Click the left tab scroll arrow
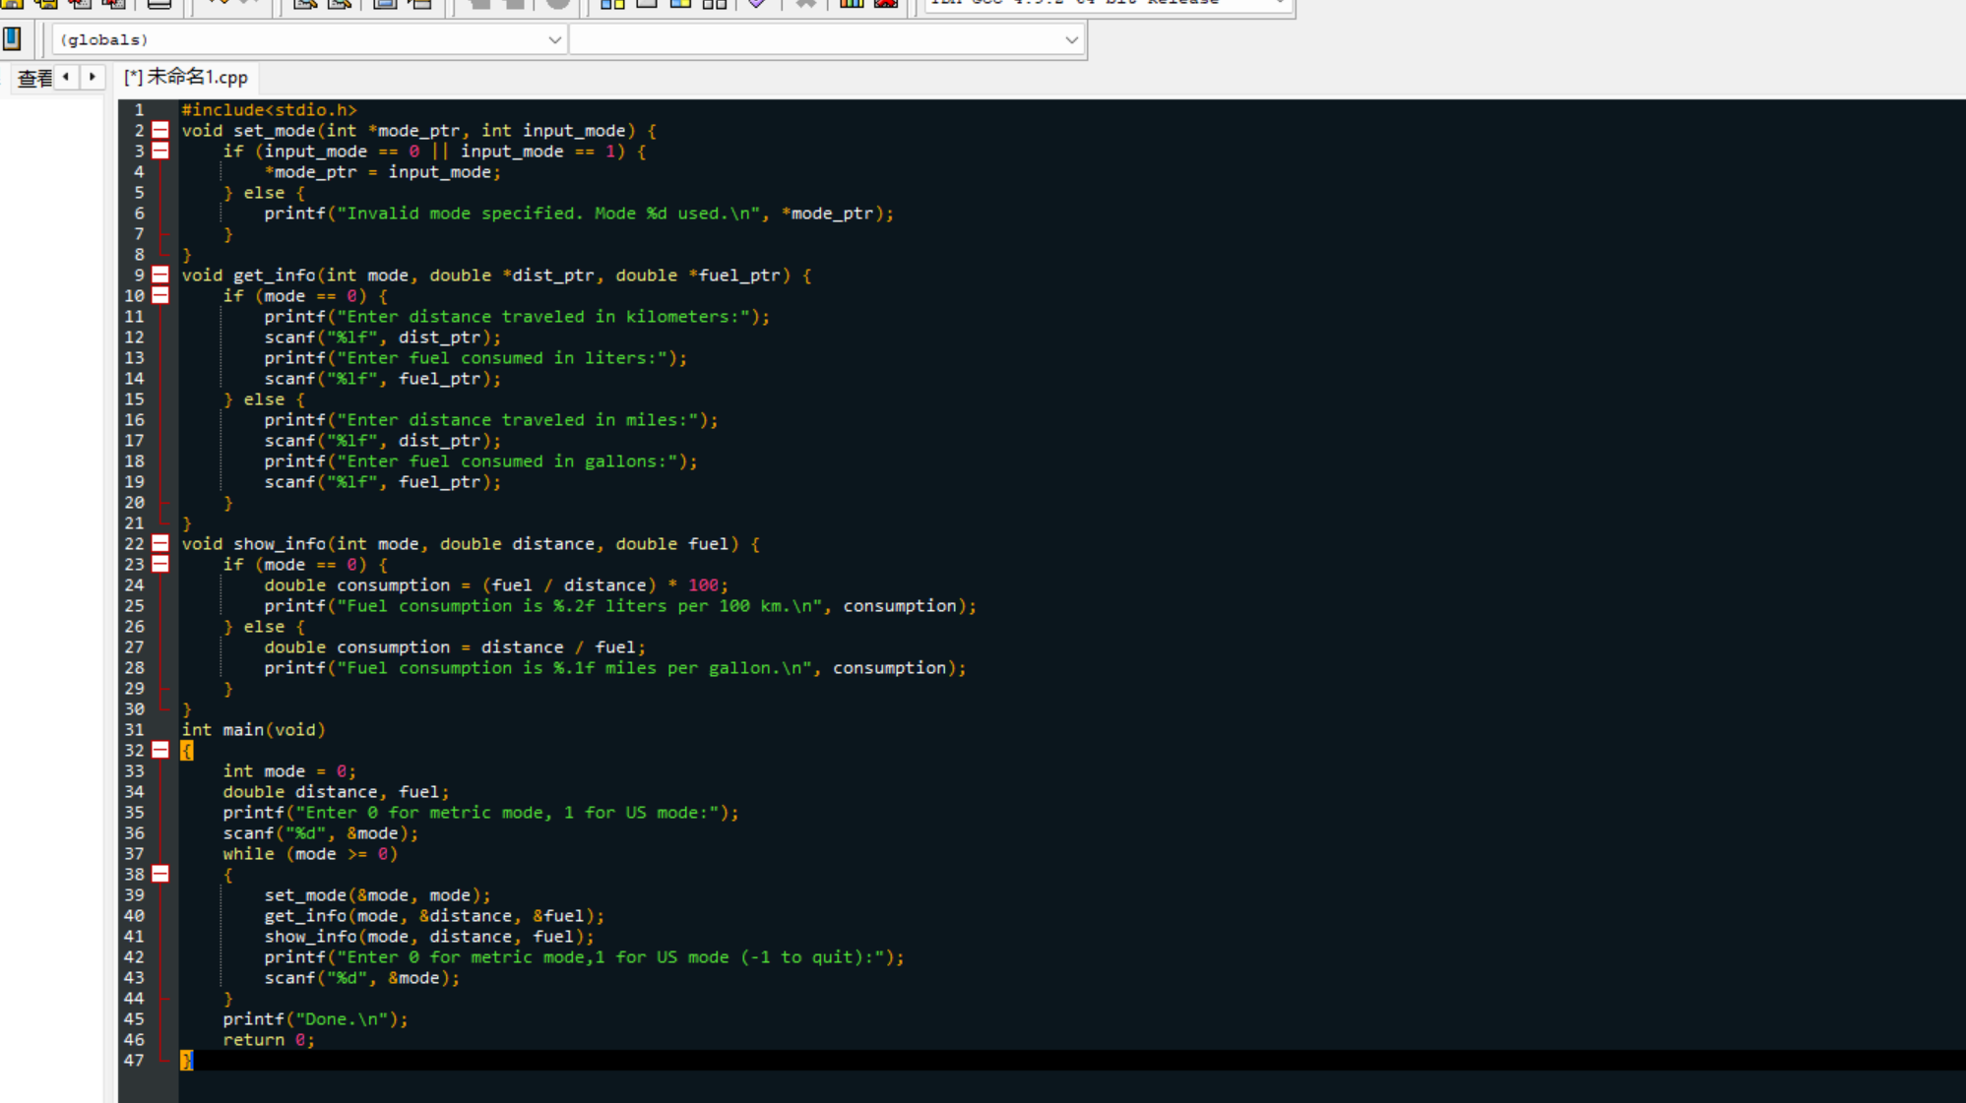The height and width of the screenshot is (1103, 1966). (x=66, y=77)
